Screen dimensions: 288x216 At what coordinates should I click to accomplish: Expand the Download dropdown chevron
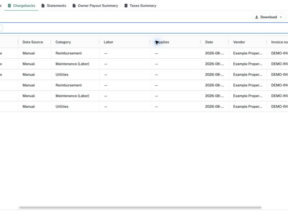click(281, 17)
